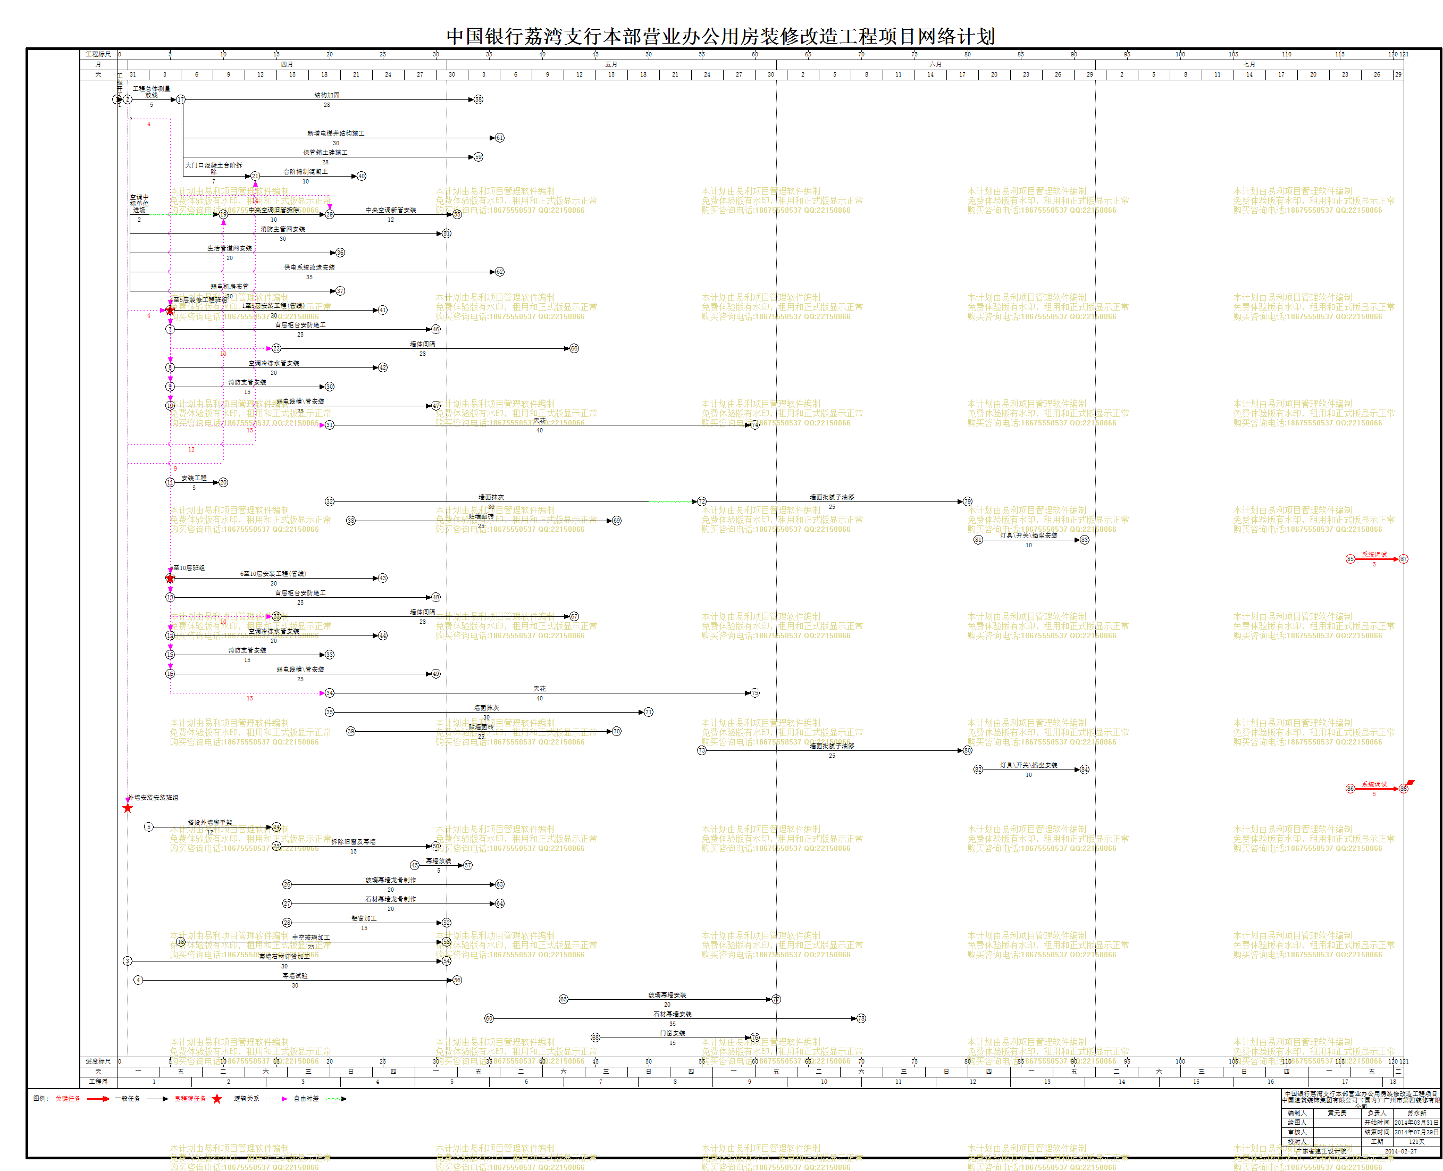Select the red milestone star for 6至10层班组
This screenshot has height=1171, width=1443.
pos(170,578)
